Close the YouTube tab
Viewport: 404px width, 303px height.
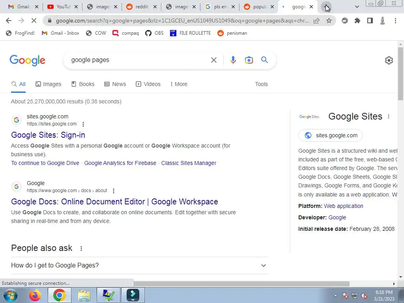coord(76,7)
